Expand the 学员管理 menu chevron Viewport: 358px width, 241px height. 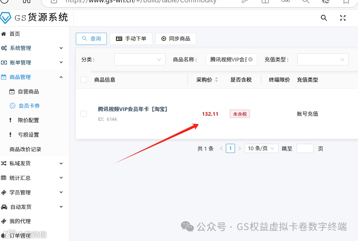61,192
